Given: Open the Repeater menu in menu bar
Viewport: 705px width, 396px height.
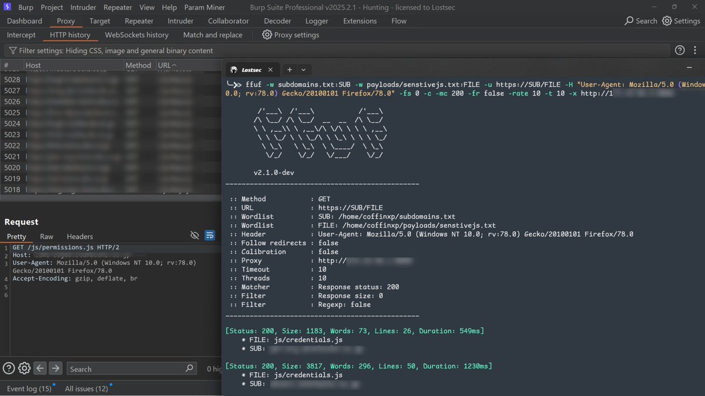Looking at the screenshot, I should [118, 8].
